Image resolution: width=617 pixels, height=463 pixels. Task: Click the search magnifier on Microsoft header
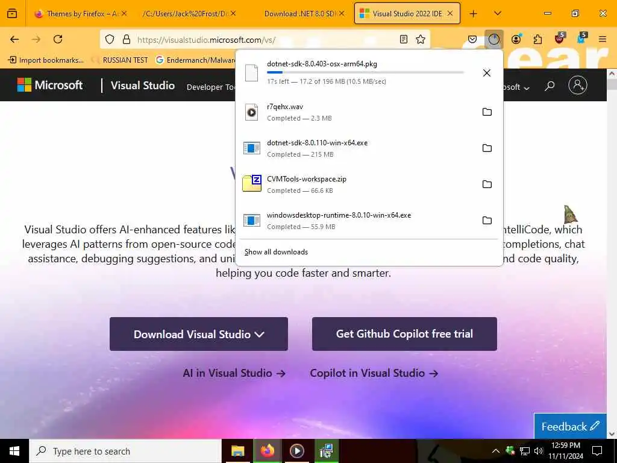(x=550, y=86)
